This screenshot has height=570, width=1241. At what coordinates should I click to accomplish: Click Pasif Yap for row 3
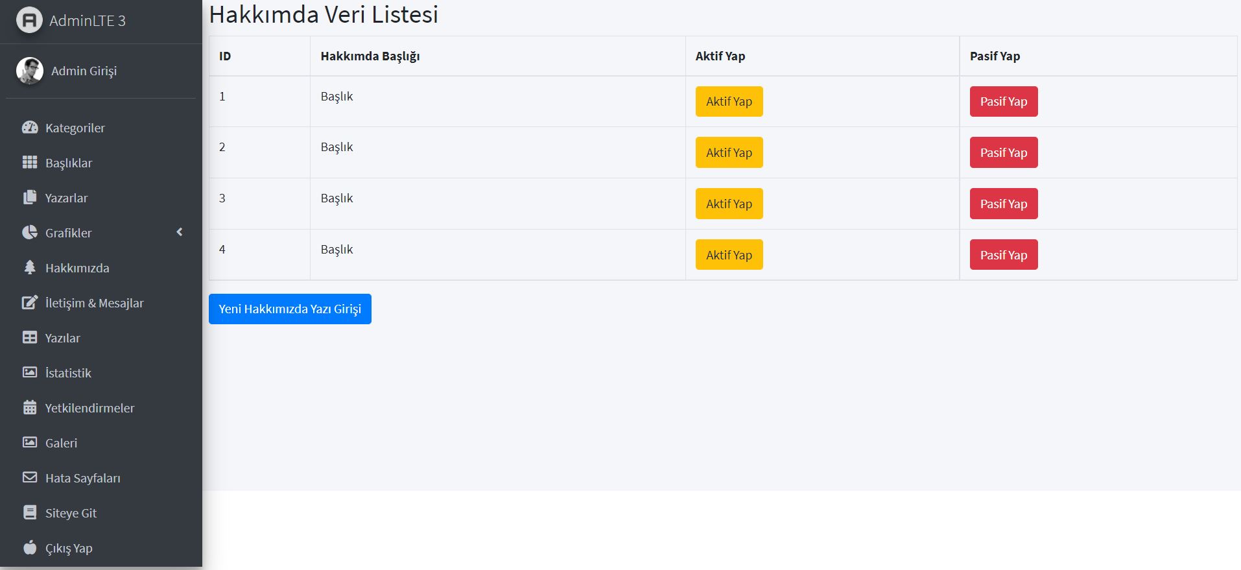1004,204
